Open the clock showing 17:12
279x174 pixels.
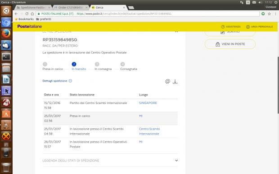click(268, 2)
